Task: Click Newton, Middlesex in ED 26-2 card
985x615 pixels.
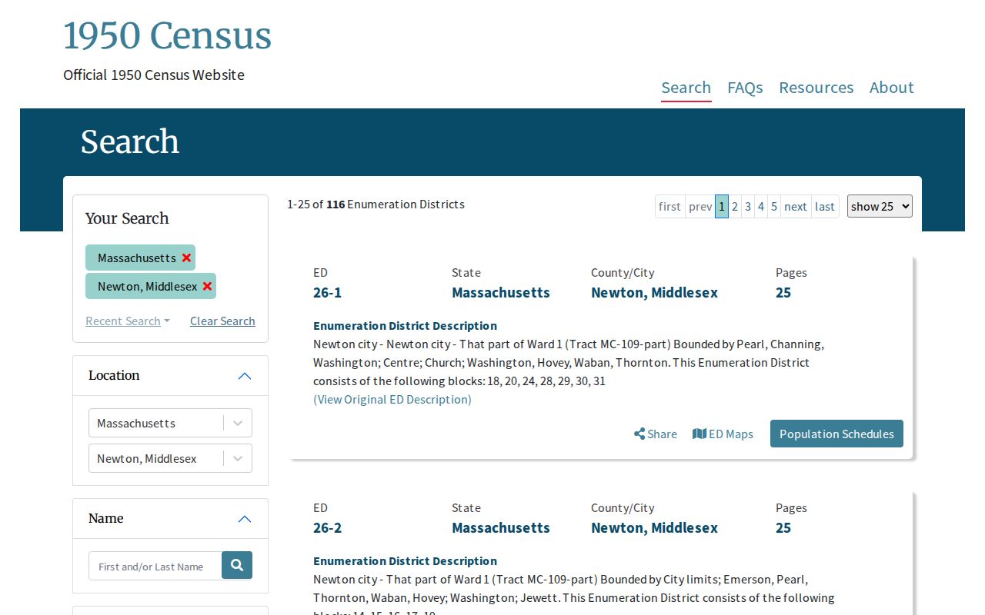Action: pyautogui.click(x=654, y=527)
